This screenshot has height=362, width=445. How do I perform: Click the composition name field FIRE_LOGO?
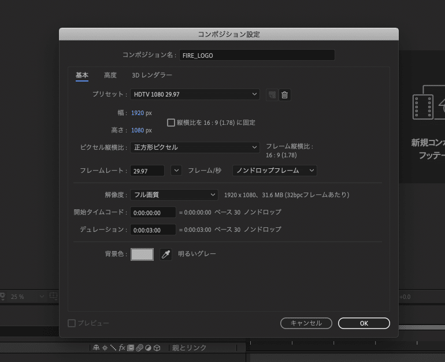click(257, 55)
